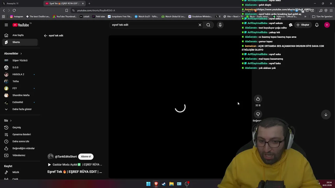Open the HUGOLA 2 subscription channel

click(x=20, y=74)
